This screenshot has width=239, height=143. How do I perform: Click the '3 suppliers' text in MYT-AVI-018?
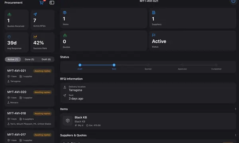click(28, 119)
